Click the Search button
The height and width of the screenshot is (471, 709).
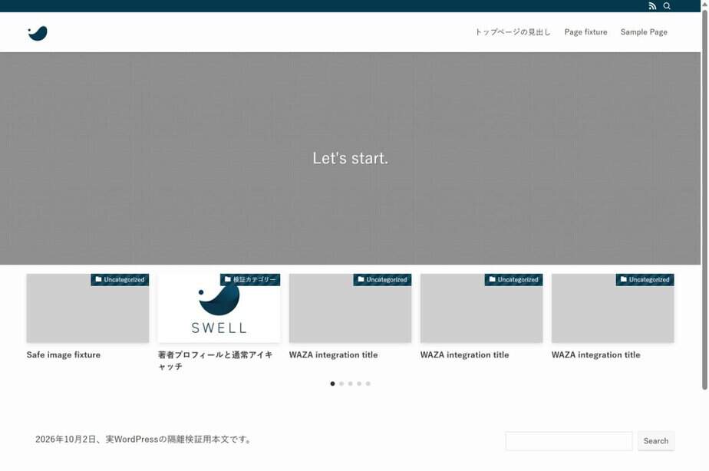click(x=655, y=441)
